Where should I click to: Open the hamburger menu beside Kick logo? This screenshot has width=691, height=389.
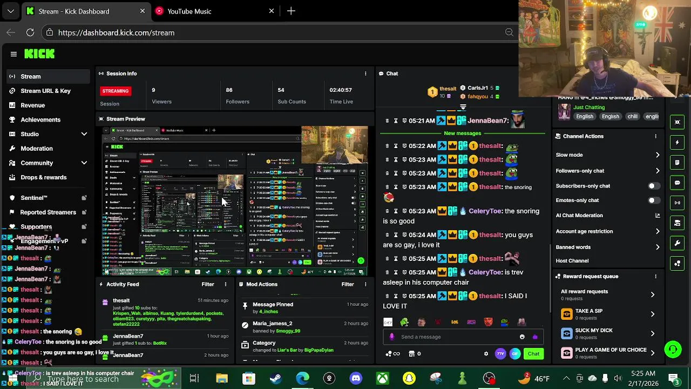coord(13,54)
